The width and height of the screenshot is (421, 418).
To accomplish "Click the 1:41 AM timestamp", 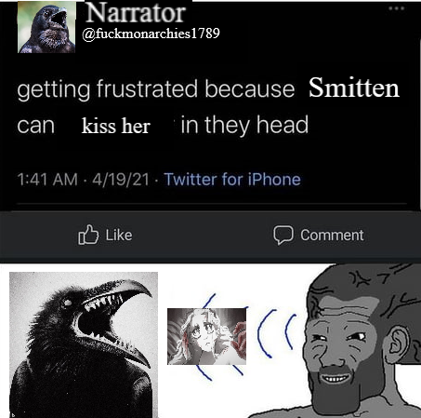I will click(47, 180).
